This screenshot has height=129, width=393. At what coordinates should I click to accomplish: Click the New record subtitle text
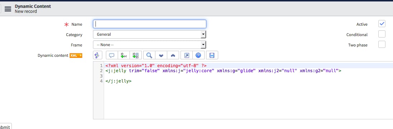[x=26, y=11]
